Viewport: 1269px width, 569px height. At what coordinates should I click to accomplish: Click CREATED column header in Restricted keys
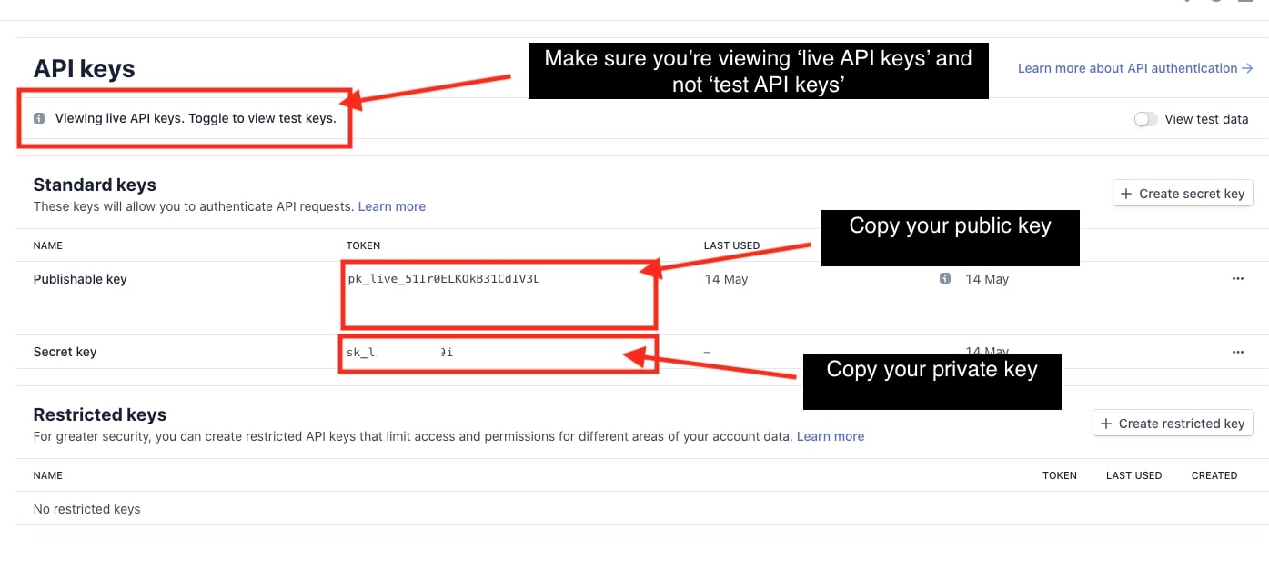pos(1214,475)
